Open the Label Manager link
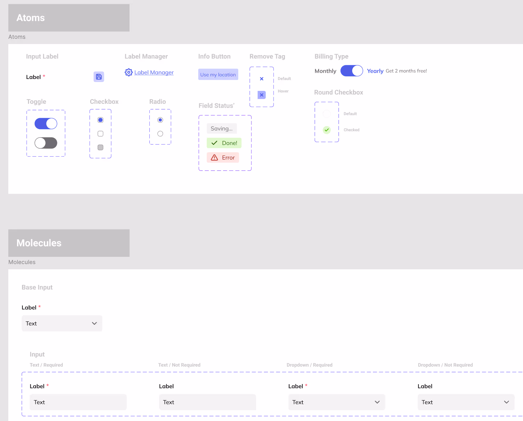The width and height of the screenshot is (523, 421). [x=154, y=72]
